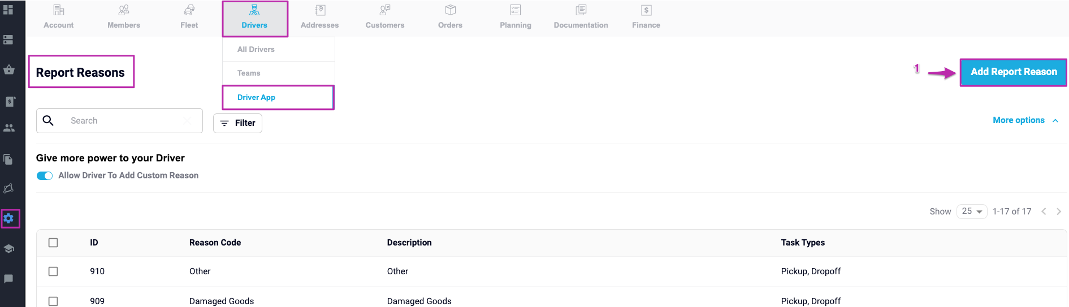Click the magnifier search icon
This screenshot has height=307, width=1069.
(x=49, y=120)
